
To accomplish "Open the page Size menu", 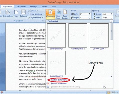I will click(16, 14).
